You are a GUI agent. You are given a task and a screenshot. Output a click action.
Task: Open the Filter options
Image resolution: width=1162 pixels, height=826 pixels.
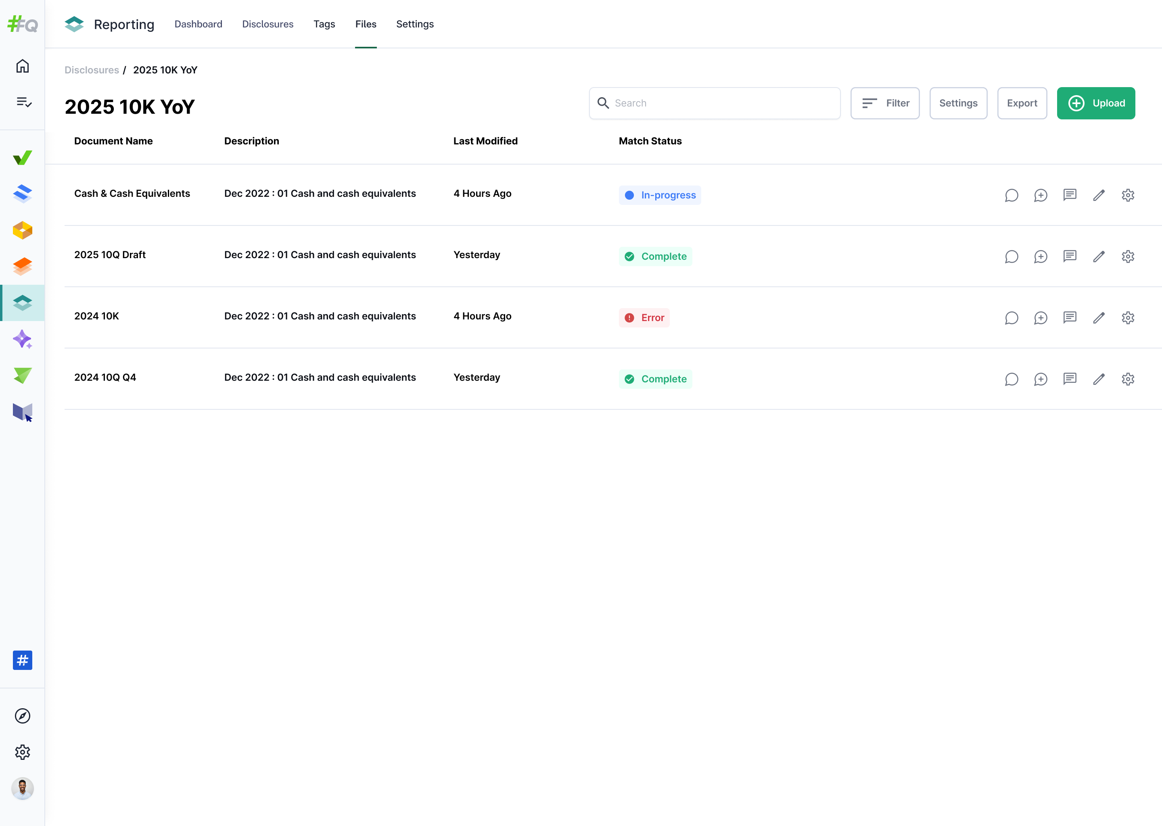click(885, 103)
